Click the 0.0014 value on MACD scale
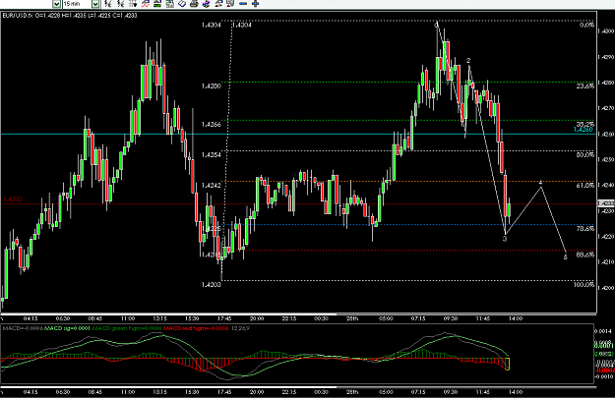 coord(603,331)
